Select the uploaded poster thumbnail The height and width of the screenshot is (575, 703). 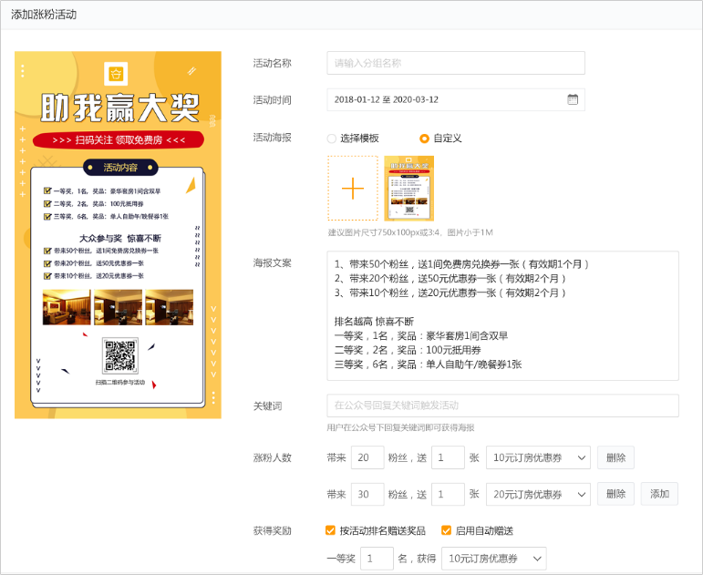click(408, 188)
